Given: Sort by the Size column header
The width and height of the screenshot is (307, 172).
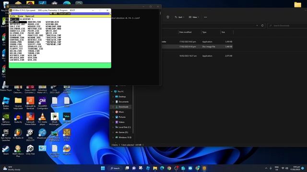Looking at the screenshot, I should tap(223, 32).
